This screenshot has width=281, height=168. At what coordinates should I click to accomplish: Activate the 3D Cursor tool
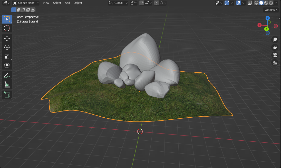[7, 28]
